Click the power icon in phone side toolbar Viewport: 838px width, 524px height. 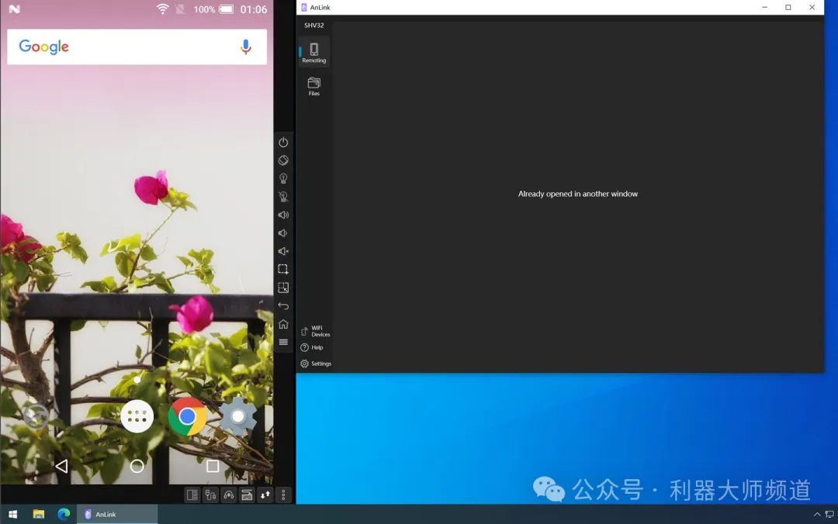coord(283,142)
